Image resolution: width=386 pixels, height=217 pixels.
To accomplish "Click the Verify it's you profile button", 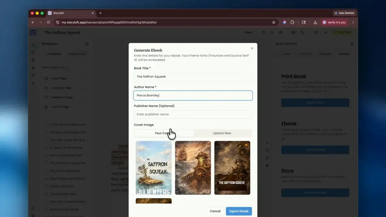I will (334, 22).
